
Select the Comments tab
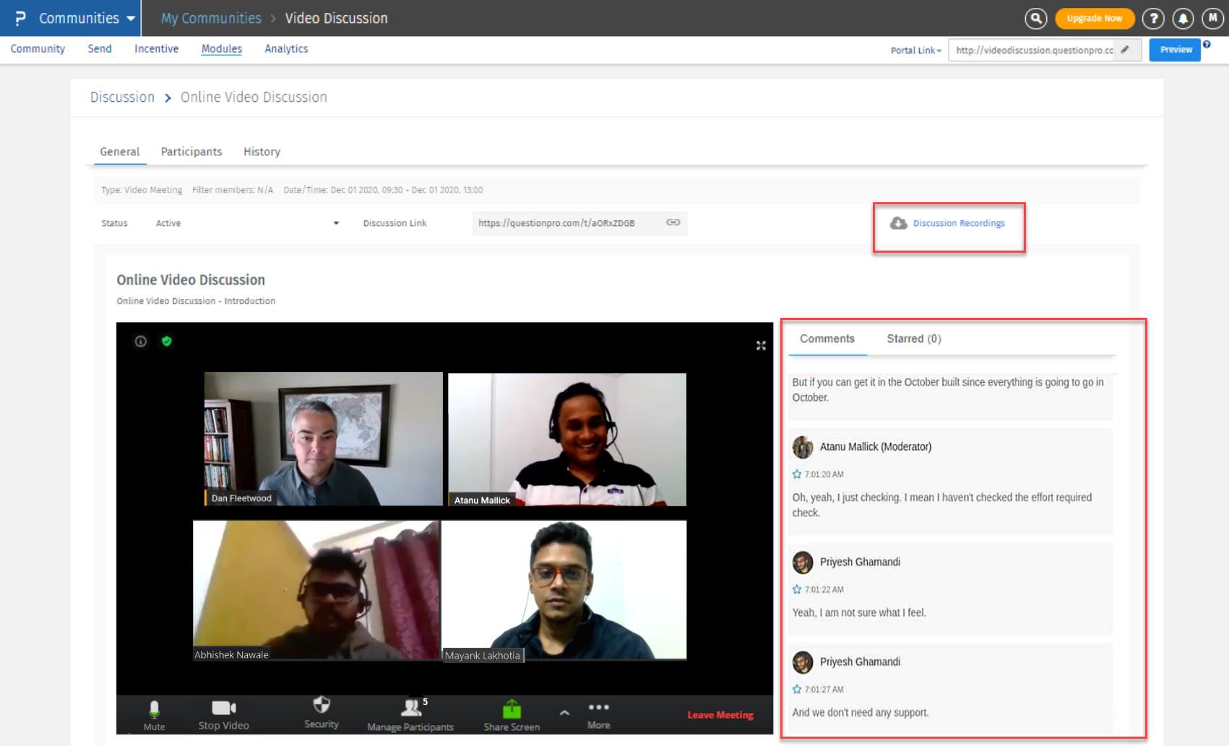pyautogui.click(x=827, y=339)
